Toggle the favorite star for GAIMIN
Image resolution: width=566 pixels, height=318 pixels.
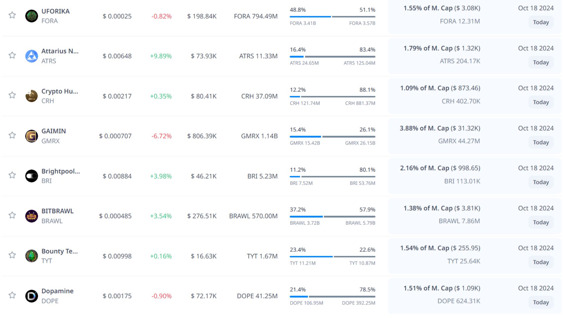tap(12, 135)
